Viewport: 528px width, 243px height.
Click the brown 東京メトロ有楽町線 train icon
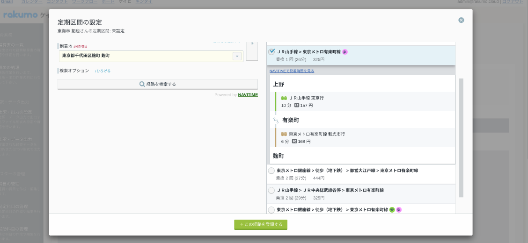coord(284,134)
